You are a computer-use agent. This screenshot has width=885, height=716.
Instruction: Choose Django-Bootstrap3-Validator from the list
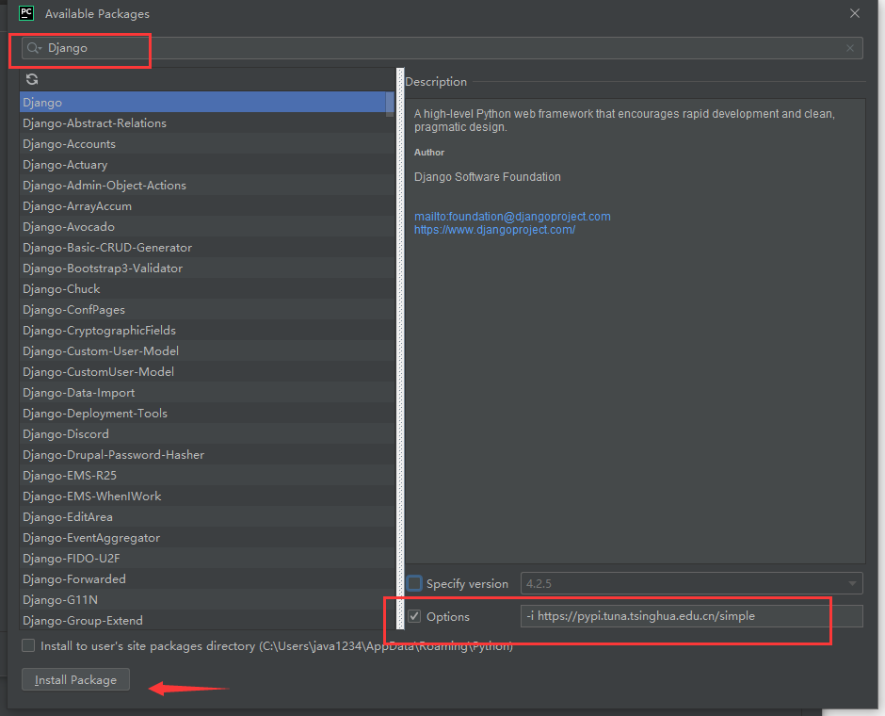click(x=103, y=268)
